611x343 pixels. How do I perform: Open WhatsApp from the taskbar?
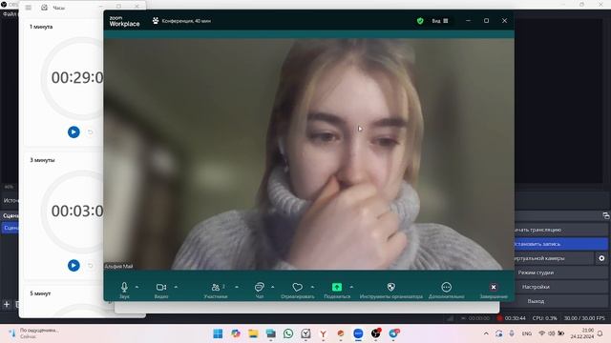click(x=288, y=333)
